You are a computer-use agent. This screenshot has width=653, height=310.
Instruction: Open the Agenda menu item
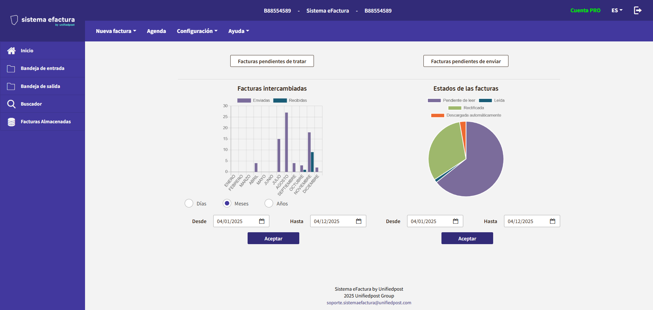(156, 31)
